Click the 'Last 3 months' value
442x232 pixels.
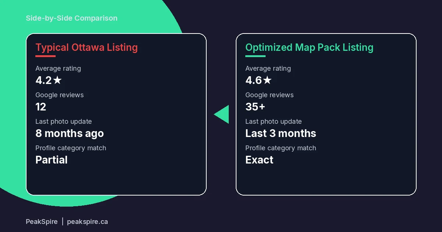(281, 133)
